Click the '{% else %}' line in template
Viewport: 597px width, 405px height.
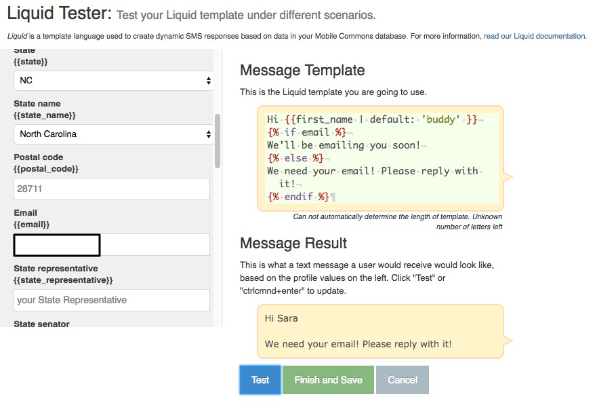pos(295,158)
